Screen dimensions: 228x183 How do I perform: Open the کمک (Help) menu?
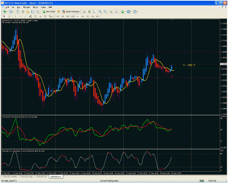(50, 7)
